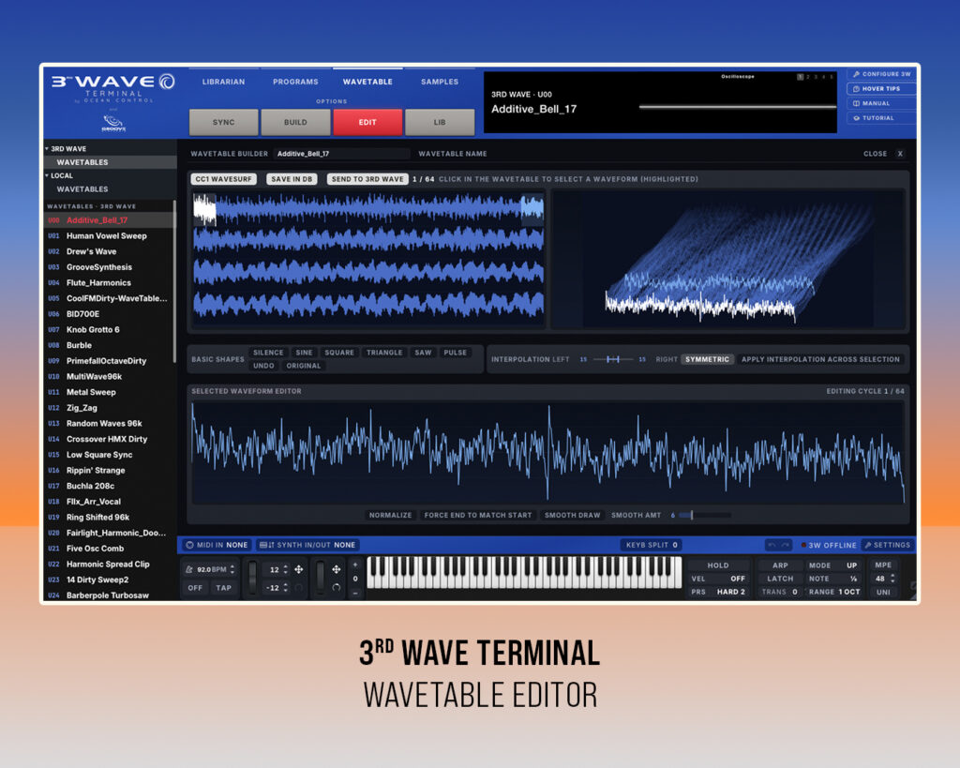960x768 pixels.
Task: Open arp NOTE value dropdown
Action: (x=833, y=579)
